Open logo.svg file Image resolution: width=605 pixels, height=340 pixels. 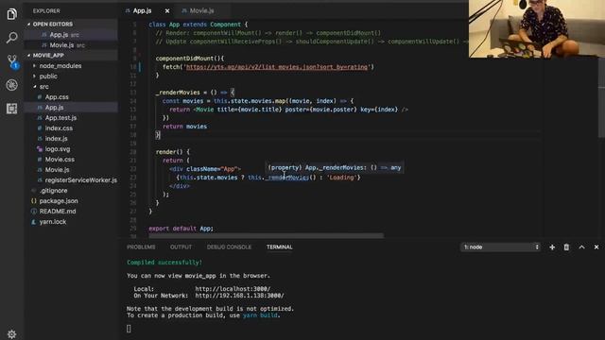71,149
